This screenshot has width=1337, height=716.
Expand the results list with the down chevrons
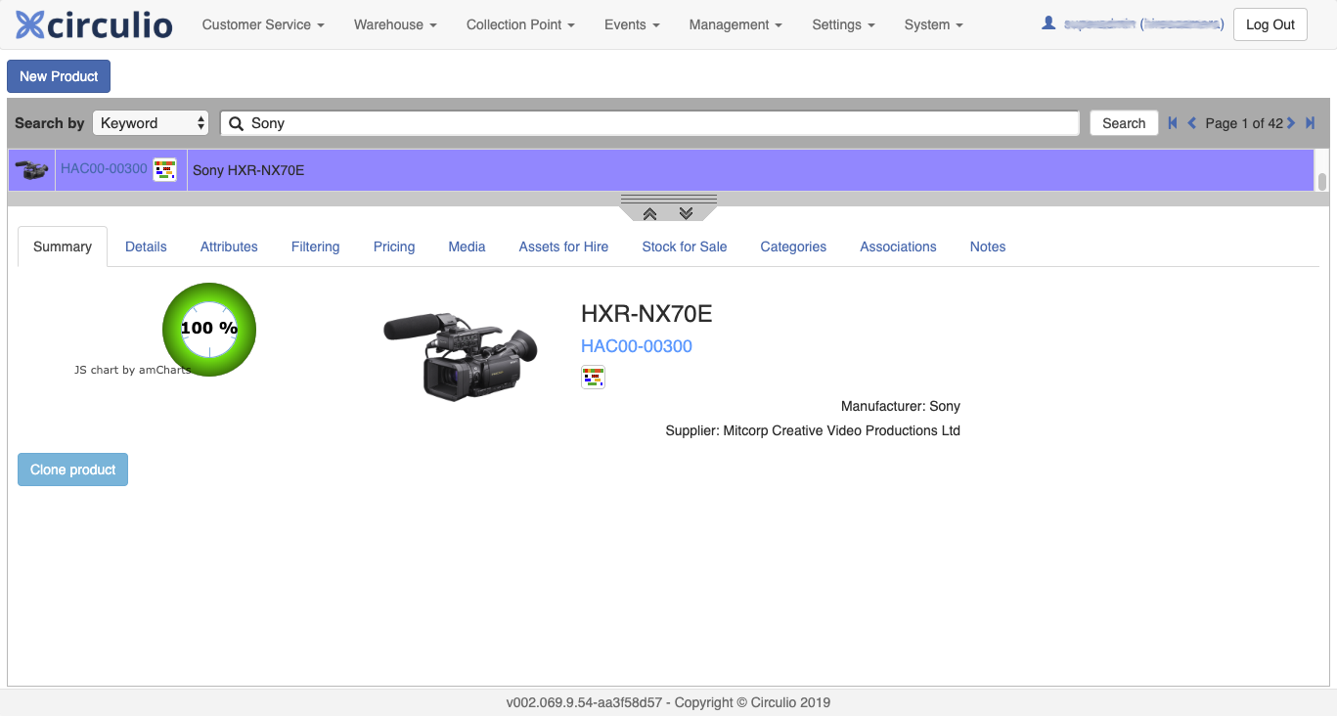tap(686, 211)
